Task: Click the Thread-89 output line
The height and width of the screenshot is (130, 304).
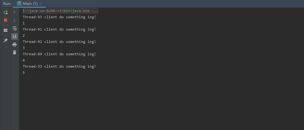Action: 59,54
